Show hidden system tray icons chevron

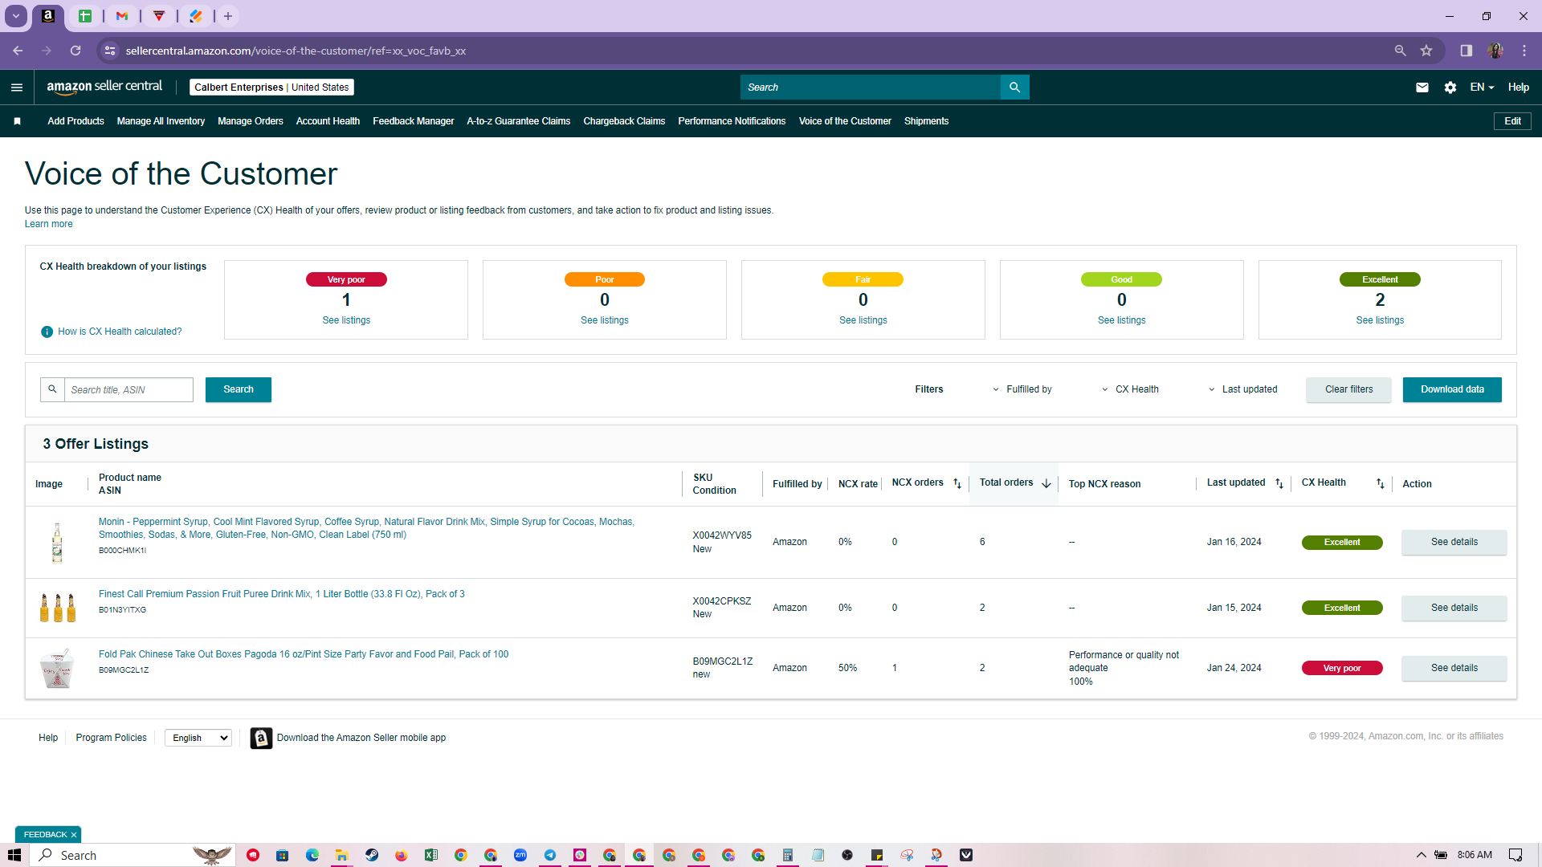point(1421,855)
